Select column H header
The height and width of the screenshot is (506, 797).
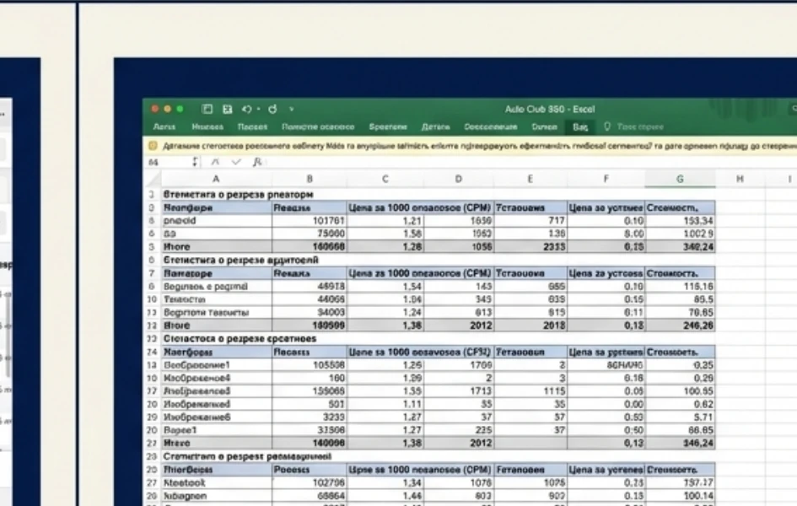click(x=740, y=179)
